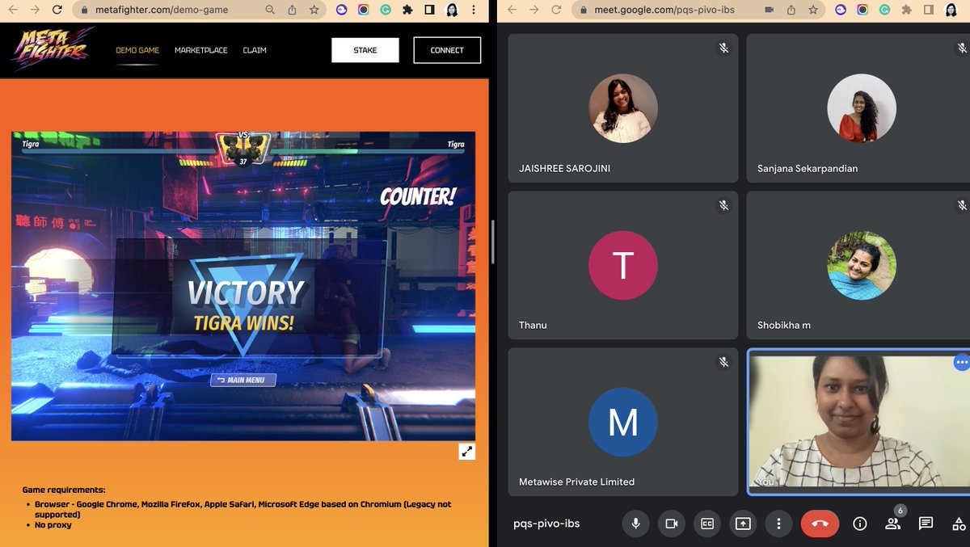This screenshot has height=547, width=970.
Task: Open more options in Meet control bar
Action: click(778, 524)
